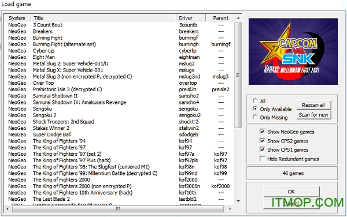Select King of Fighters '98: The Slugfest
The image size is (347, 217).
click(x=119, y=167)
